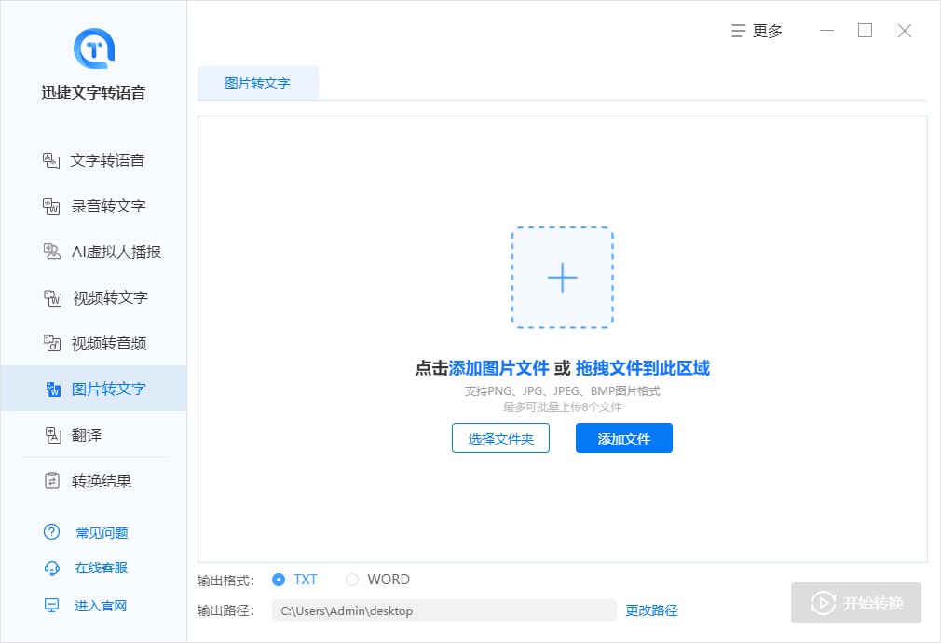Click 选择文件夹 to pick a folder
The height and width of the screenshot is (643, 941).
tap(500, 438)
